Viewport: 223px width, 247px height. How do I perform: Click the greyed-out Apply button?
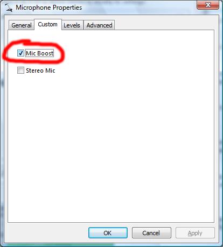pos(195,233)
